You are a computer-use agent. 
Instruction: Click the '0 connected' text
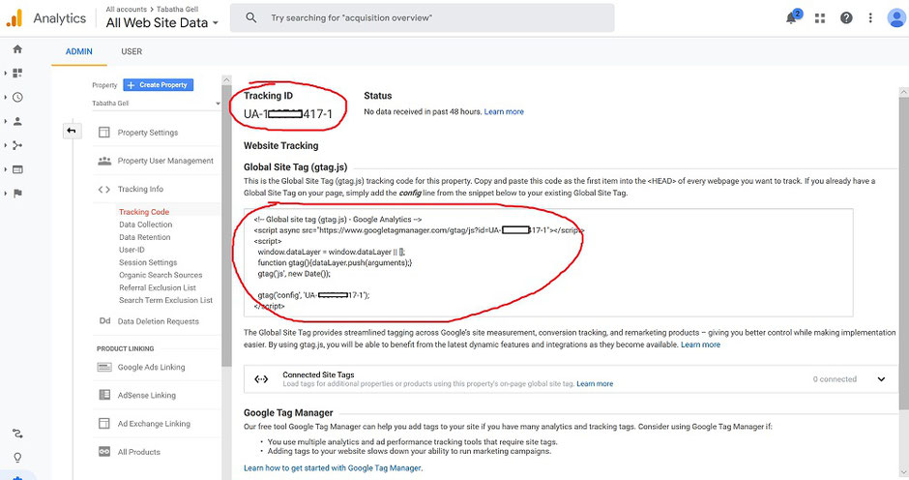click(835, 379)
